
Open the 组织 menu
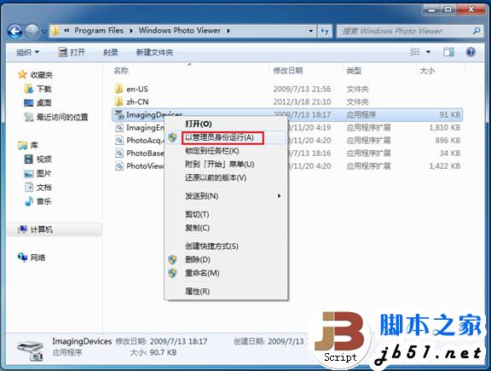[x=27, y=52]
